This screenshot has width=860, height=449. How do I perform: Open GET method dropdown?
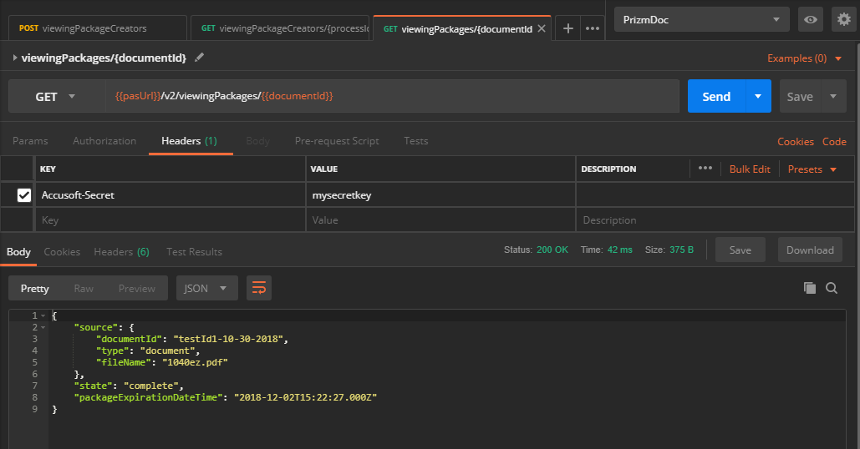coord(56,96)
